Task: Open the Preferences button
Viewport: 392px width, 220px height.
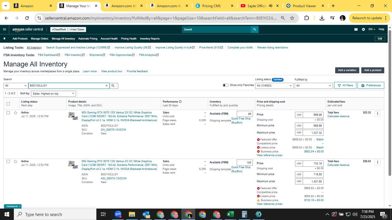Action: (x=371, y=85)
